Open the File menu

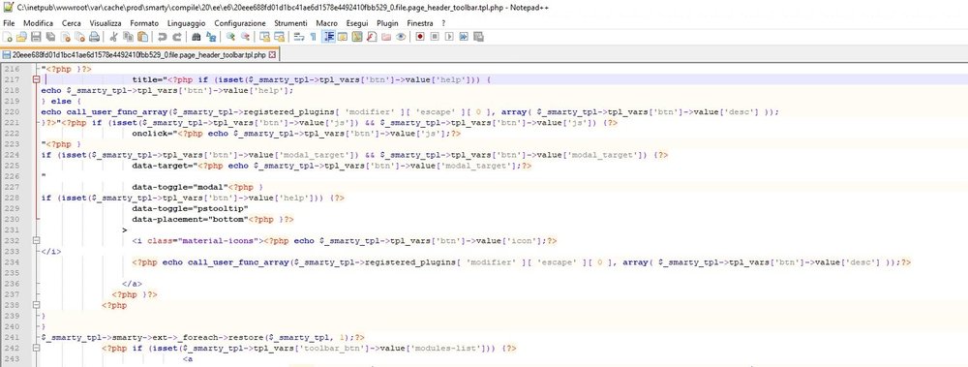click(9, 23)
